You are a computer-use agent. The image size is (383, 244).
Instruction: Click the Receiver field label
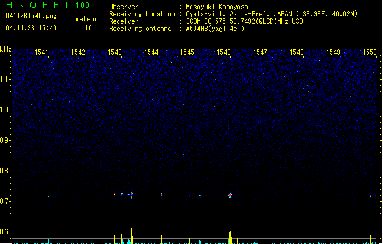(x=124, y=21)
